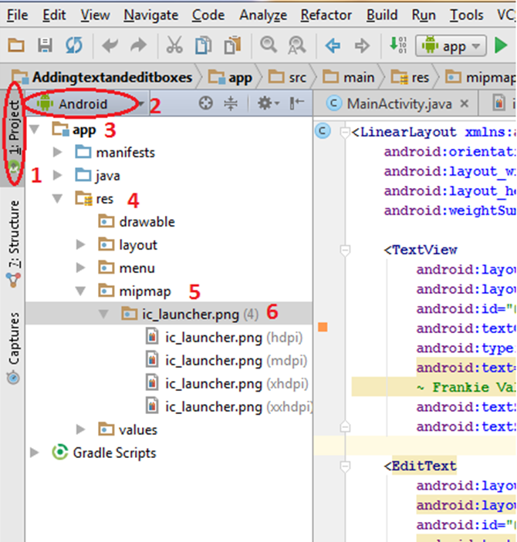The image size is (517, 542).
Task: Expand the manifests folder
Action: tap(57, 152)
